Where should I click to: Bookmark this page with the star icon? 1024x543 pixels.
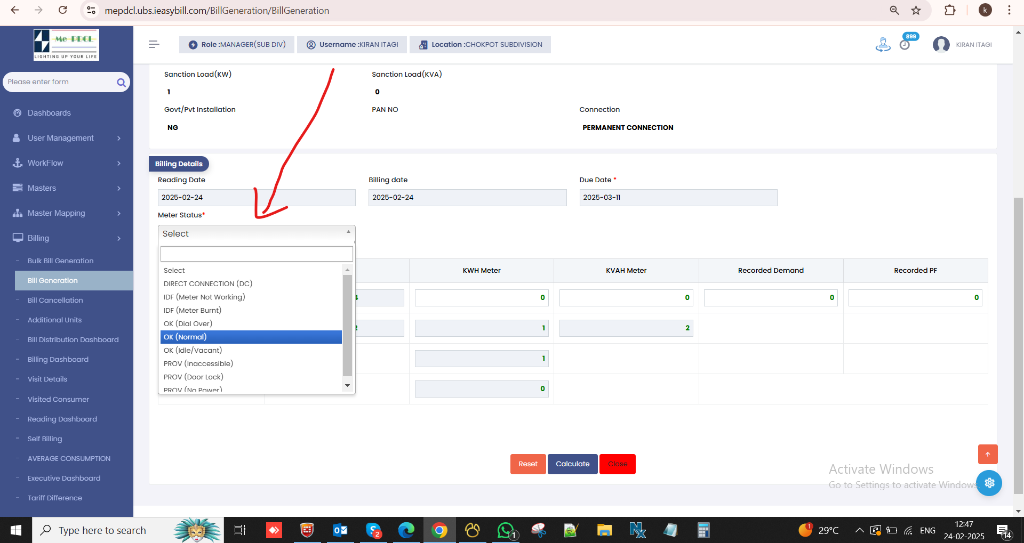916,10
